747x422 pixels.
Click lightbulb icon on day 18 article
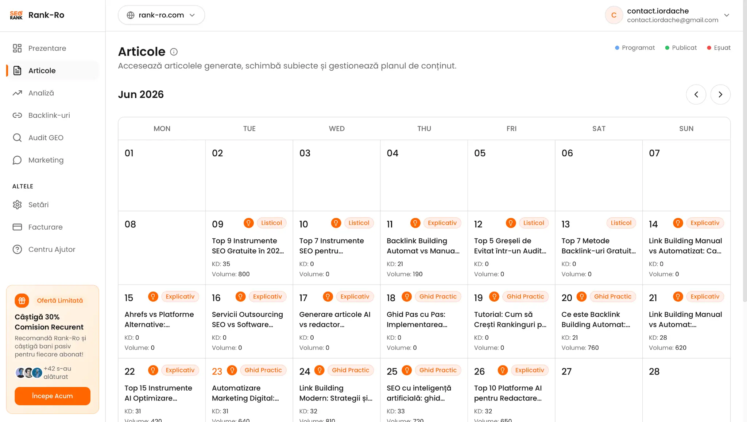[407, 297]
